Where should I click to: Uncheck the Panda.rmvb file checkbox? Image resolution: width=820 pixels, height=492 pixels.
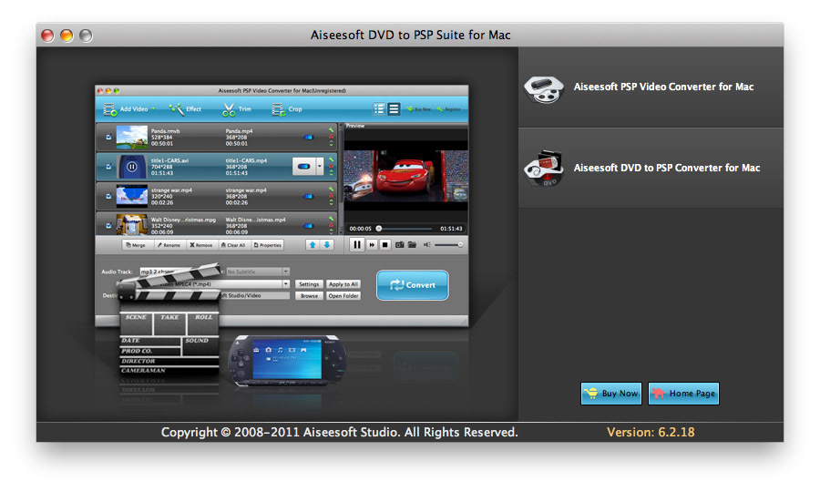click(x=109, y=138)
